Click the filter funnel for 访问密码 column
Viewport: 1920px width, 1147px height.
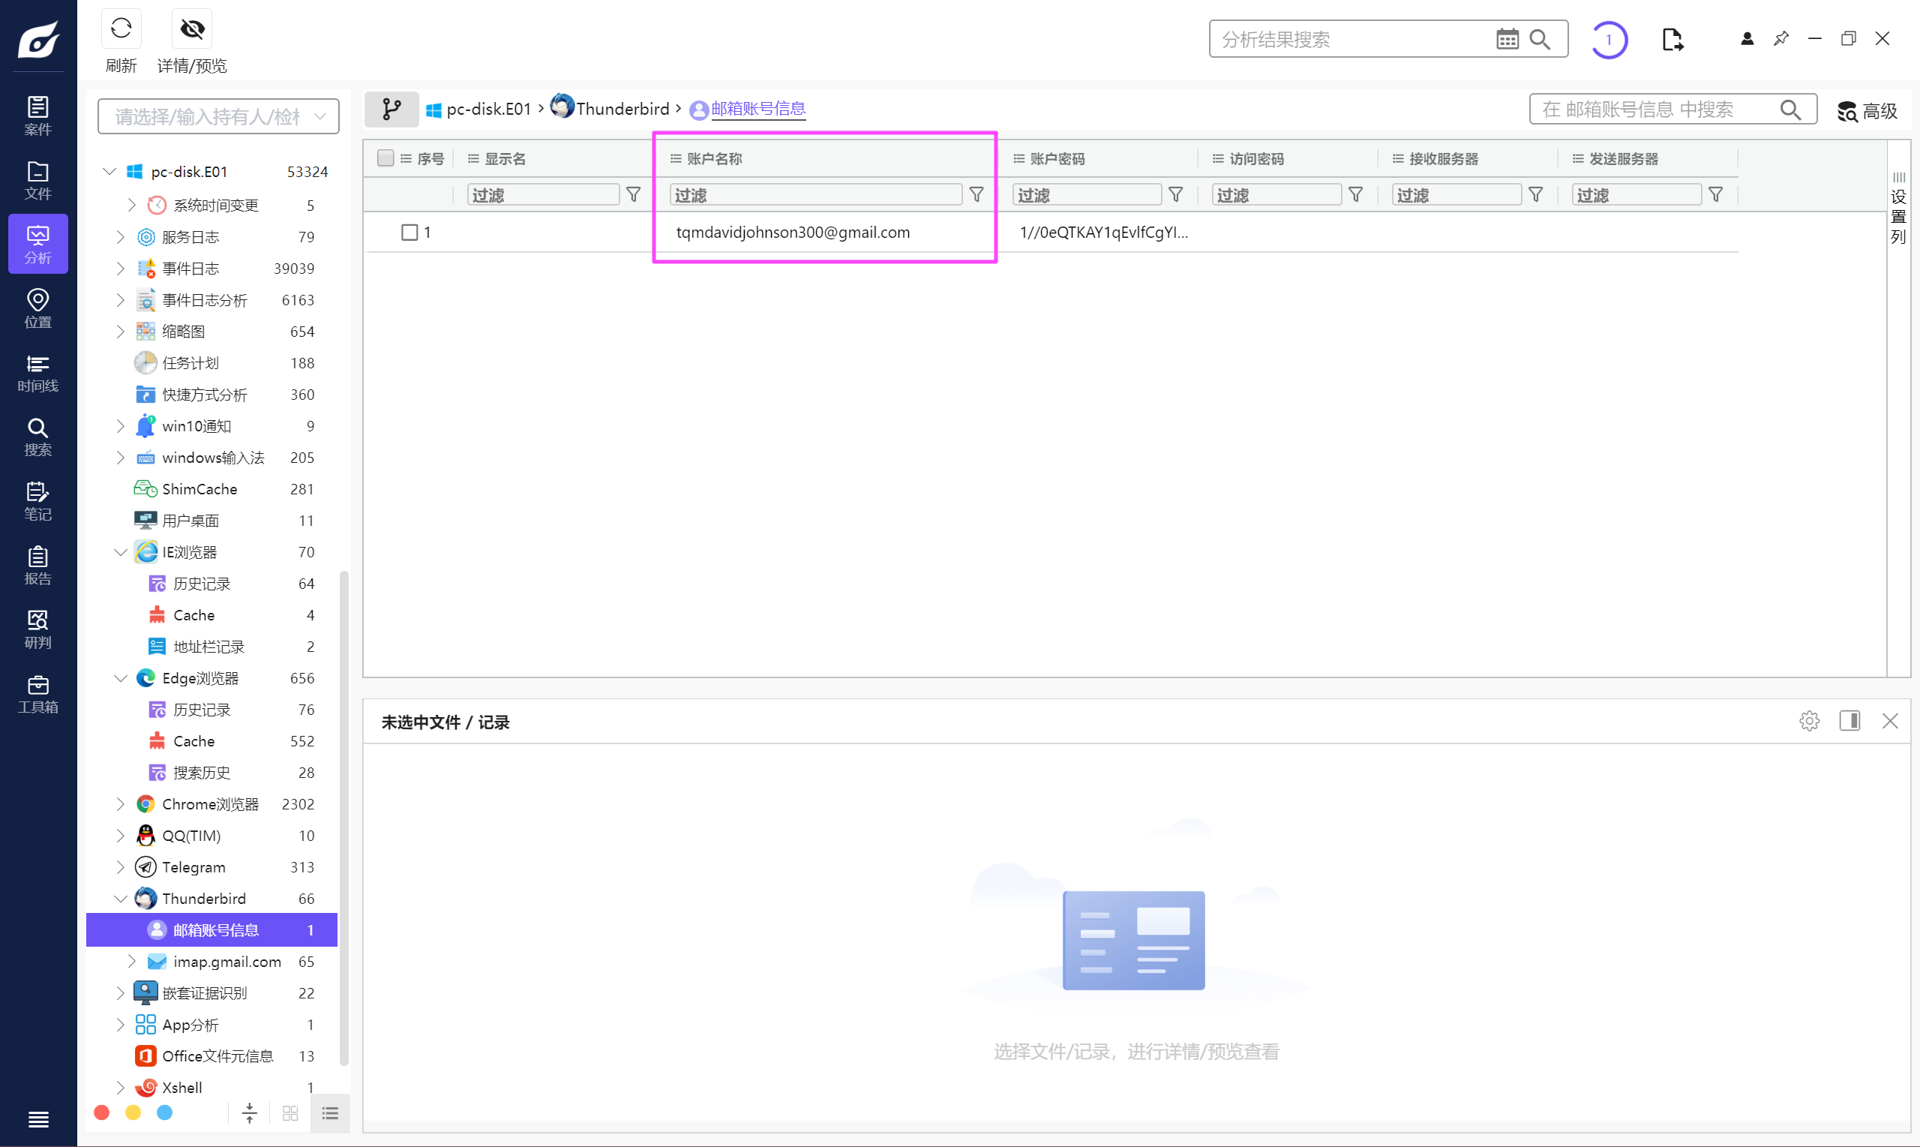[x=1355, y=195]
